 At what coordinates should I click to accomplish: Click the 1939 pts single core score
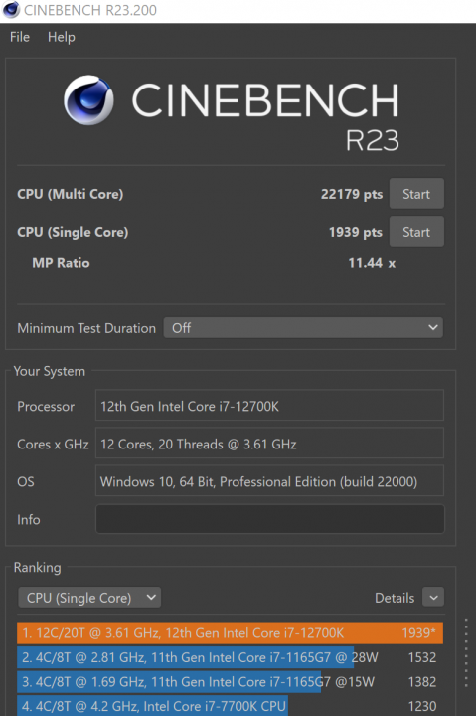coord(356,232)
